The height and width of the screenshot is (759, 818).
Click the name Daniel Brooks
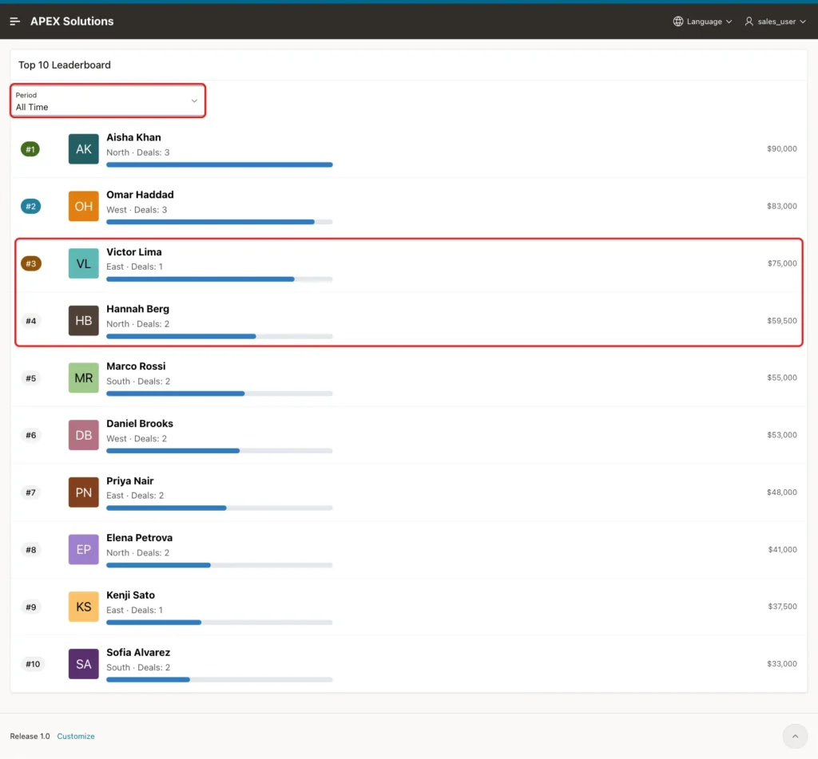140,423
